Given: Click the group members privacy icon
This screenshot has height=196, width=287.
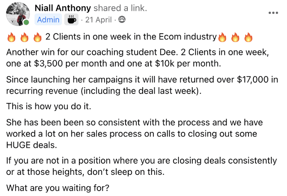Looking at the screenshot, I should 122,19.
